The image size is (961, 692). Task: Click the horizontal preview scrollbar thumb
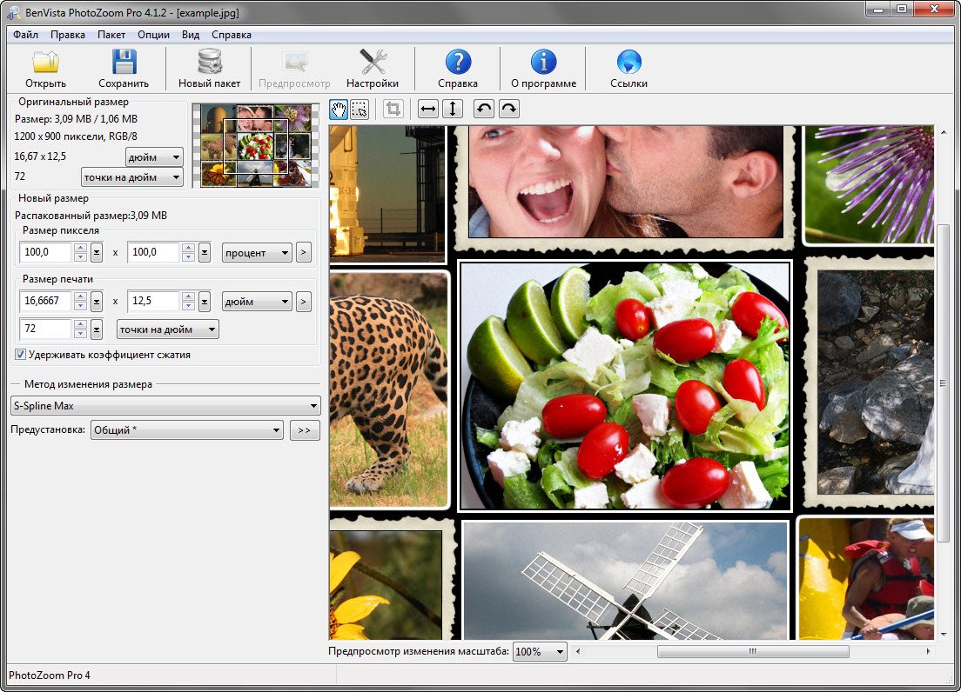point(753,651)
